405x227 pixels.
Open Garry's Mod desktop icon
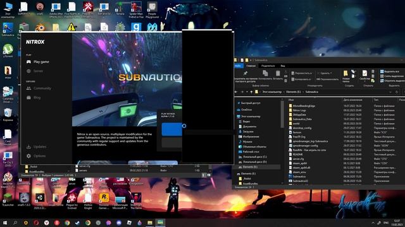[136, 26]
